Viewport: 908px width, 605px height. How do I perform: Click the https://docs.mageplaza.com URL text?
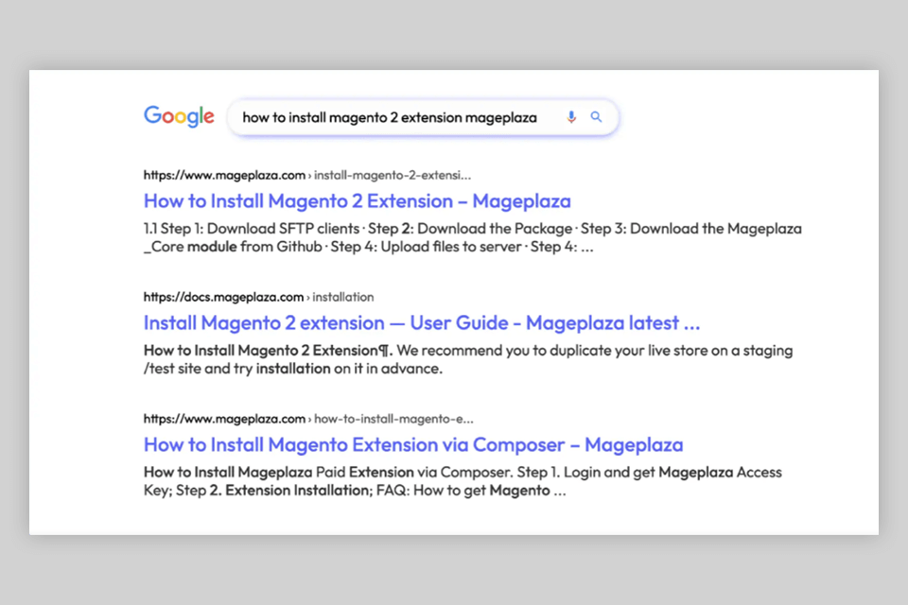pyautogui.click(x=223, y=297)
